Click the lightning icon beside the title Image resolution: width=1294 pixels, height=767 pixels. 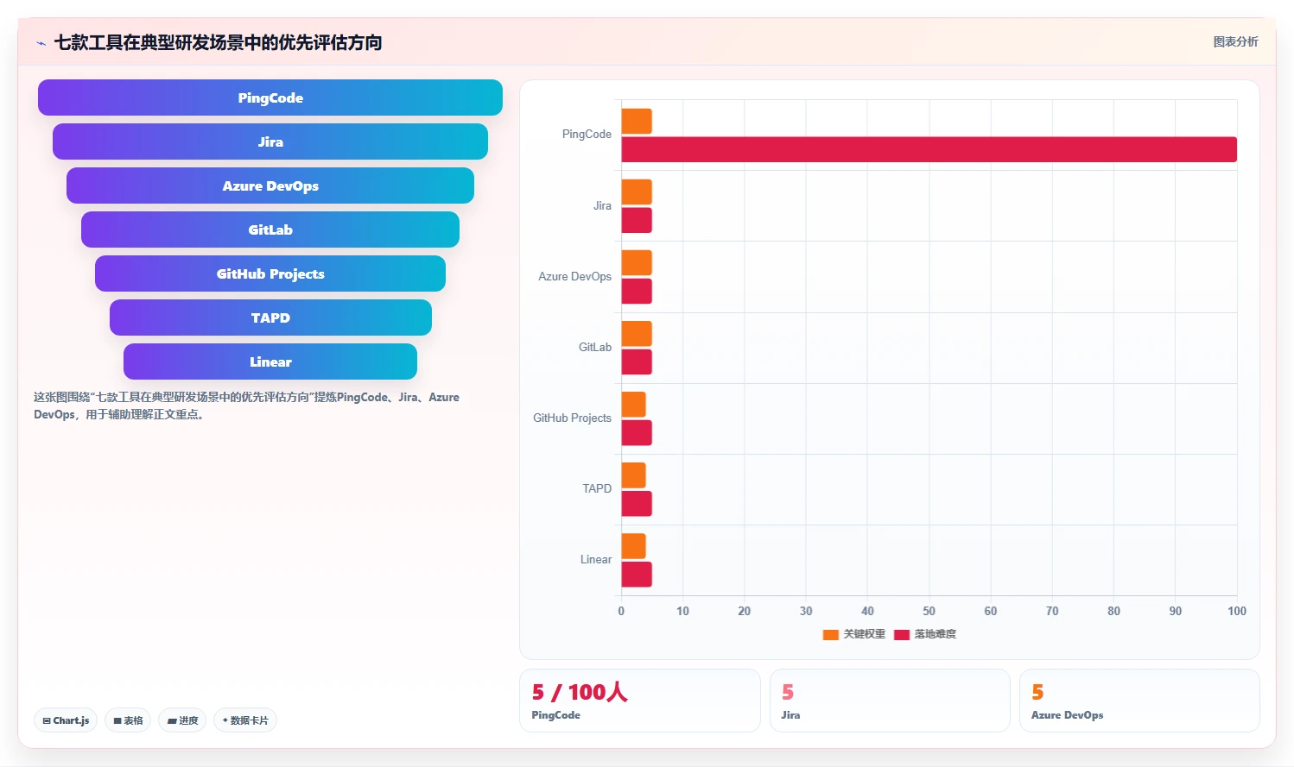41,43
